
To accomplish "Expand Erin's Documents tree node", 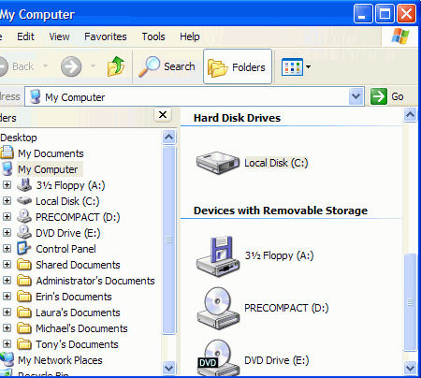I will click(7, 297).
